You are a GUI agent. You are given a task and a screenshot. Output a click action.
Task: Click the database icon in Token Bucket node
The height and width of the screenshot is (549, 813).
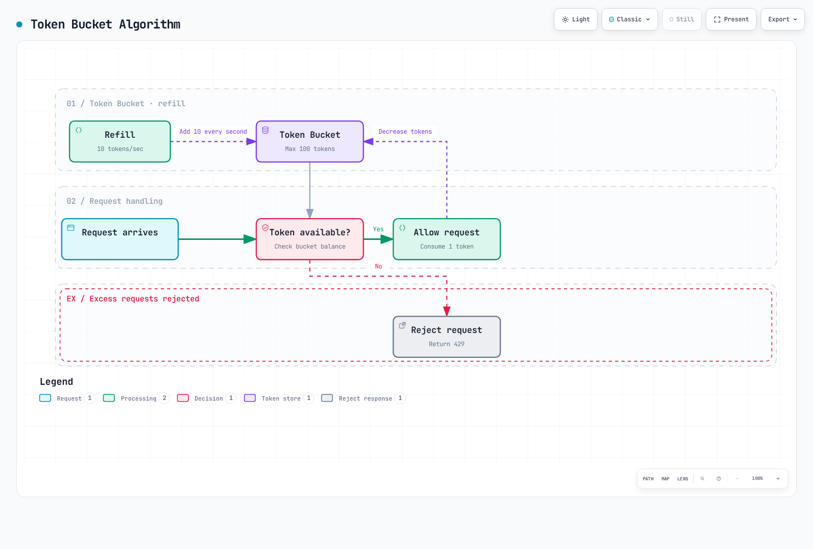tap(265, 130)
